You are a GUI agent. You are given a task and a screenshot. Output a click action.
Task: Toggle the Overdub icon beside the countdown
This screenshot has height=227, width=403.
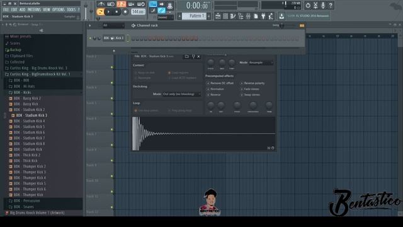coord(131,4)
